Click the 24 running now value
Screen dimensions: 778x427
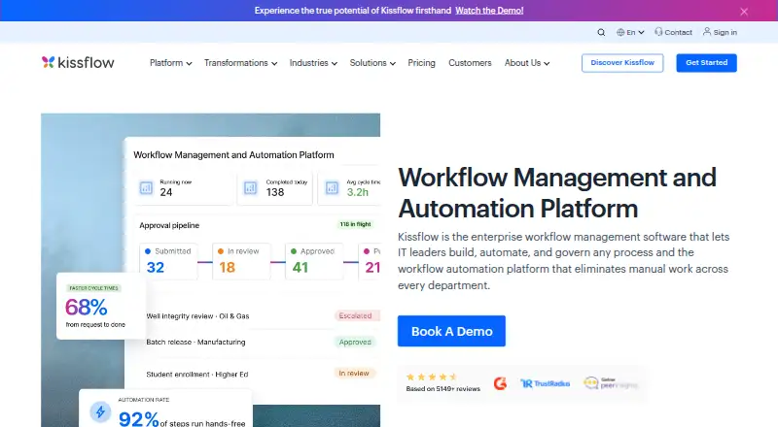(165, 192)
